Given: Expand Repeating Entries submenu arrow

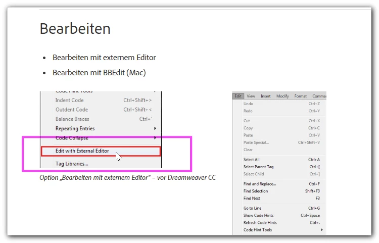Looking at the screenshot, I should (155, 128).
